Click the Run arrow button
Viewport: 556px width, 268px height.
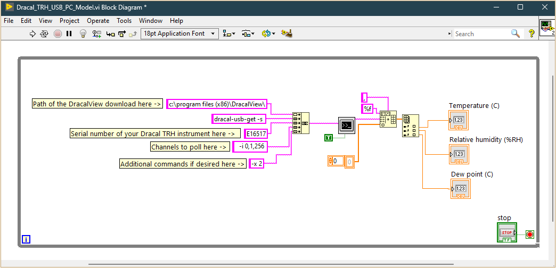pos(32,33)
